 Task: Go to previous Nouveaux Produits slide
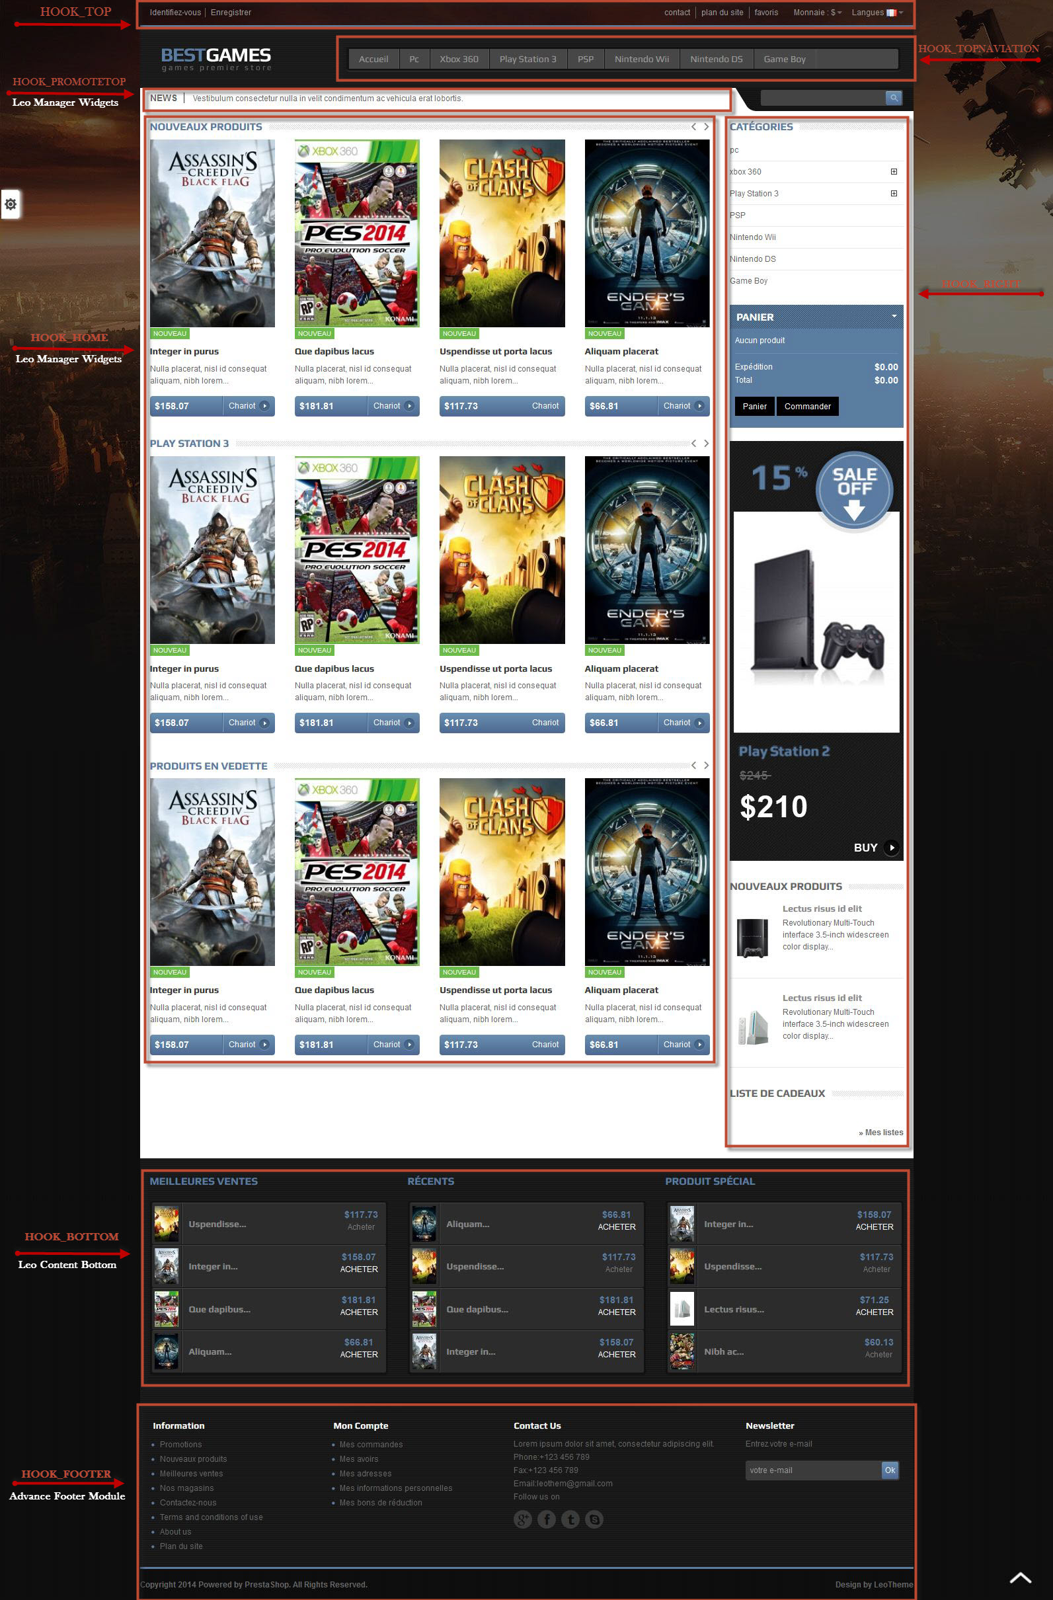pos(693,126)
